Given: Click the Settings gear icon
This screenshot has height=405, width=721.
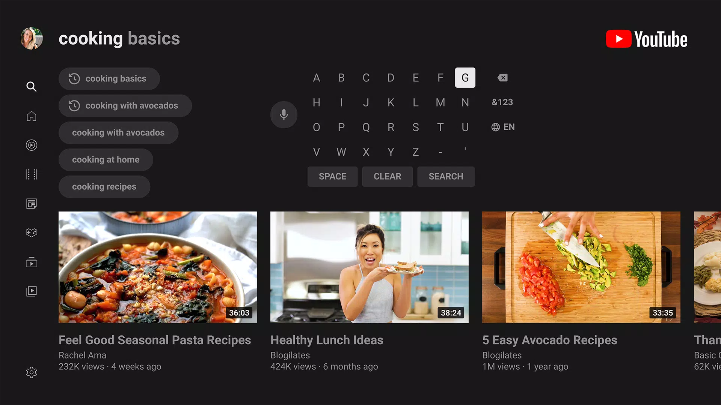Looking at the screenshot, I should [x=31, y=372].
